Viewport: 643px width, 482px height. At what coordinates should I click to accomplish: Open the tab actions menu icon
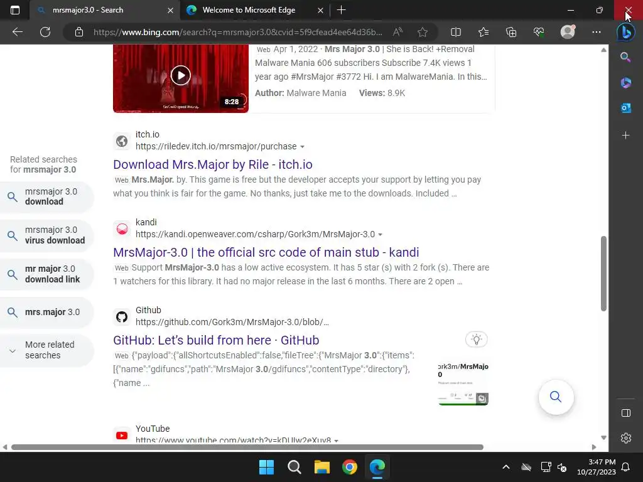pyautogui.click(x=15, y=10)
